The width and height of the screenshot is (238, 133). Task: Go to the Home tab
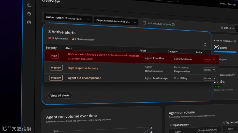[223, 4]
